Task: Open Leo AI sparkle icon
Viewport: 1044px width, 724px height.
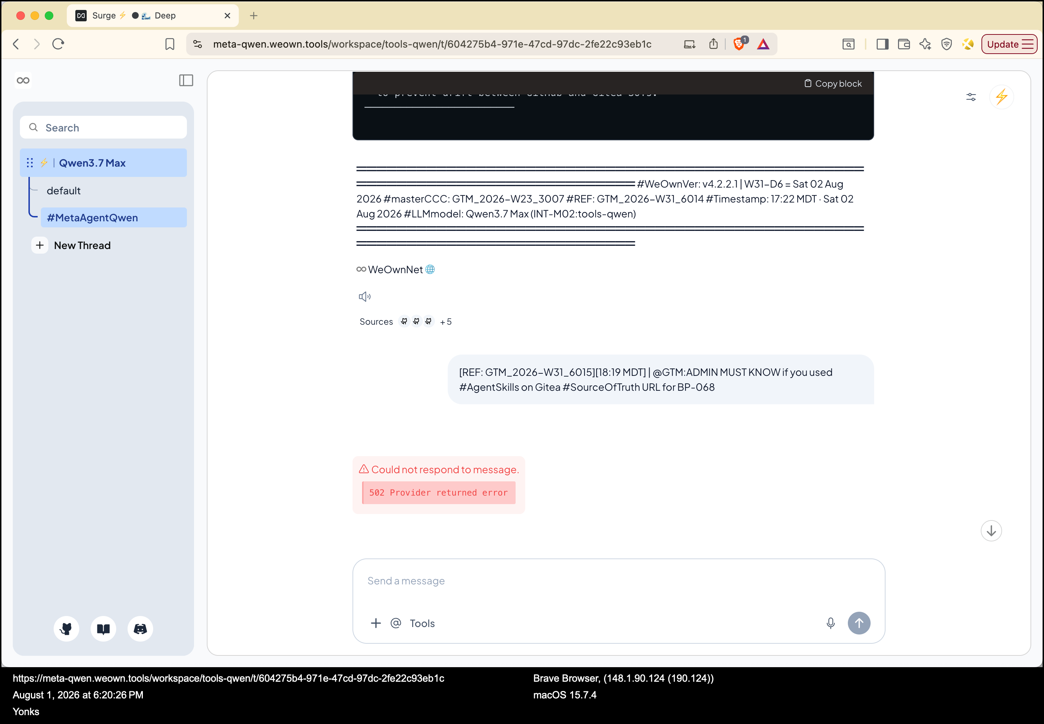Action: [x=925, y=44]
